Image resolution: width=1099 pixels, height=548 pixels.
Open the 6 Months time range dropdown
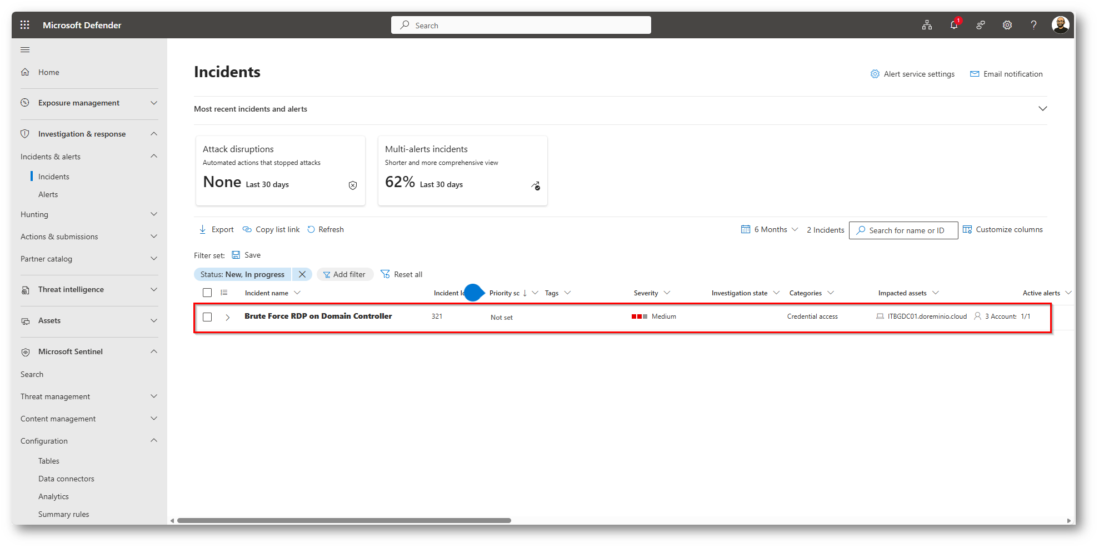pos(770,229)
